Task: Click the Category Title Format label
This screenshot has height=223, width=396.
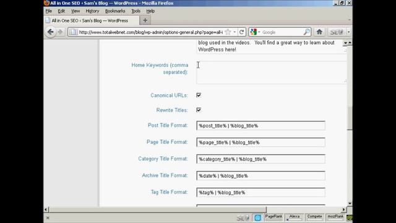Action: pyautogui.click(x=163, y=159)
